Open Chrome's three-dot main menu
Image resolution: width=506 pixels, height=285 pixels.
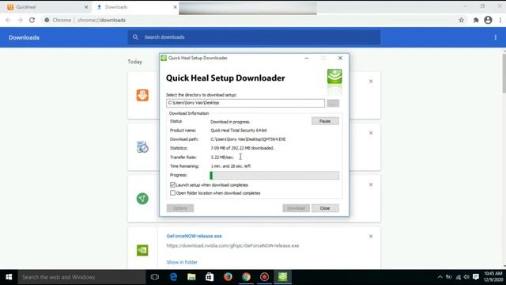500,20
